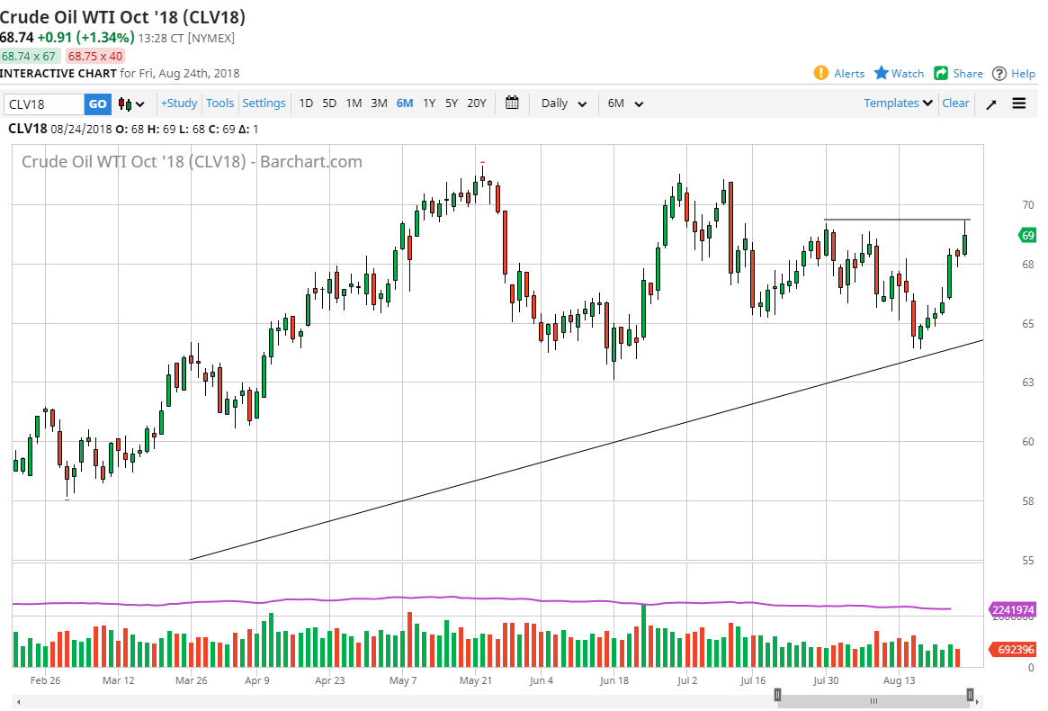Open the Settings link
The height and width of the screenshot is (711, 1048).
pos(264,103)
